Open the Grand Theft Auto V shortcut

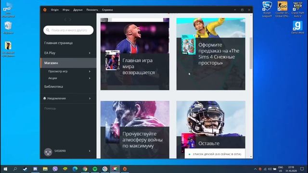(x=297, y=9)
